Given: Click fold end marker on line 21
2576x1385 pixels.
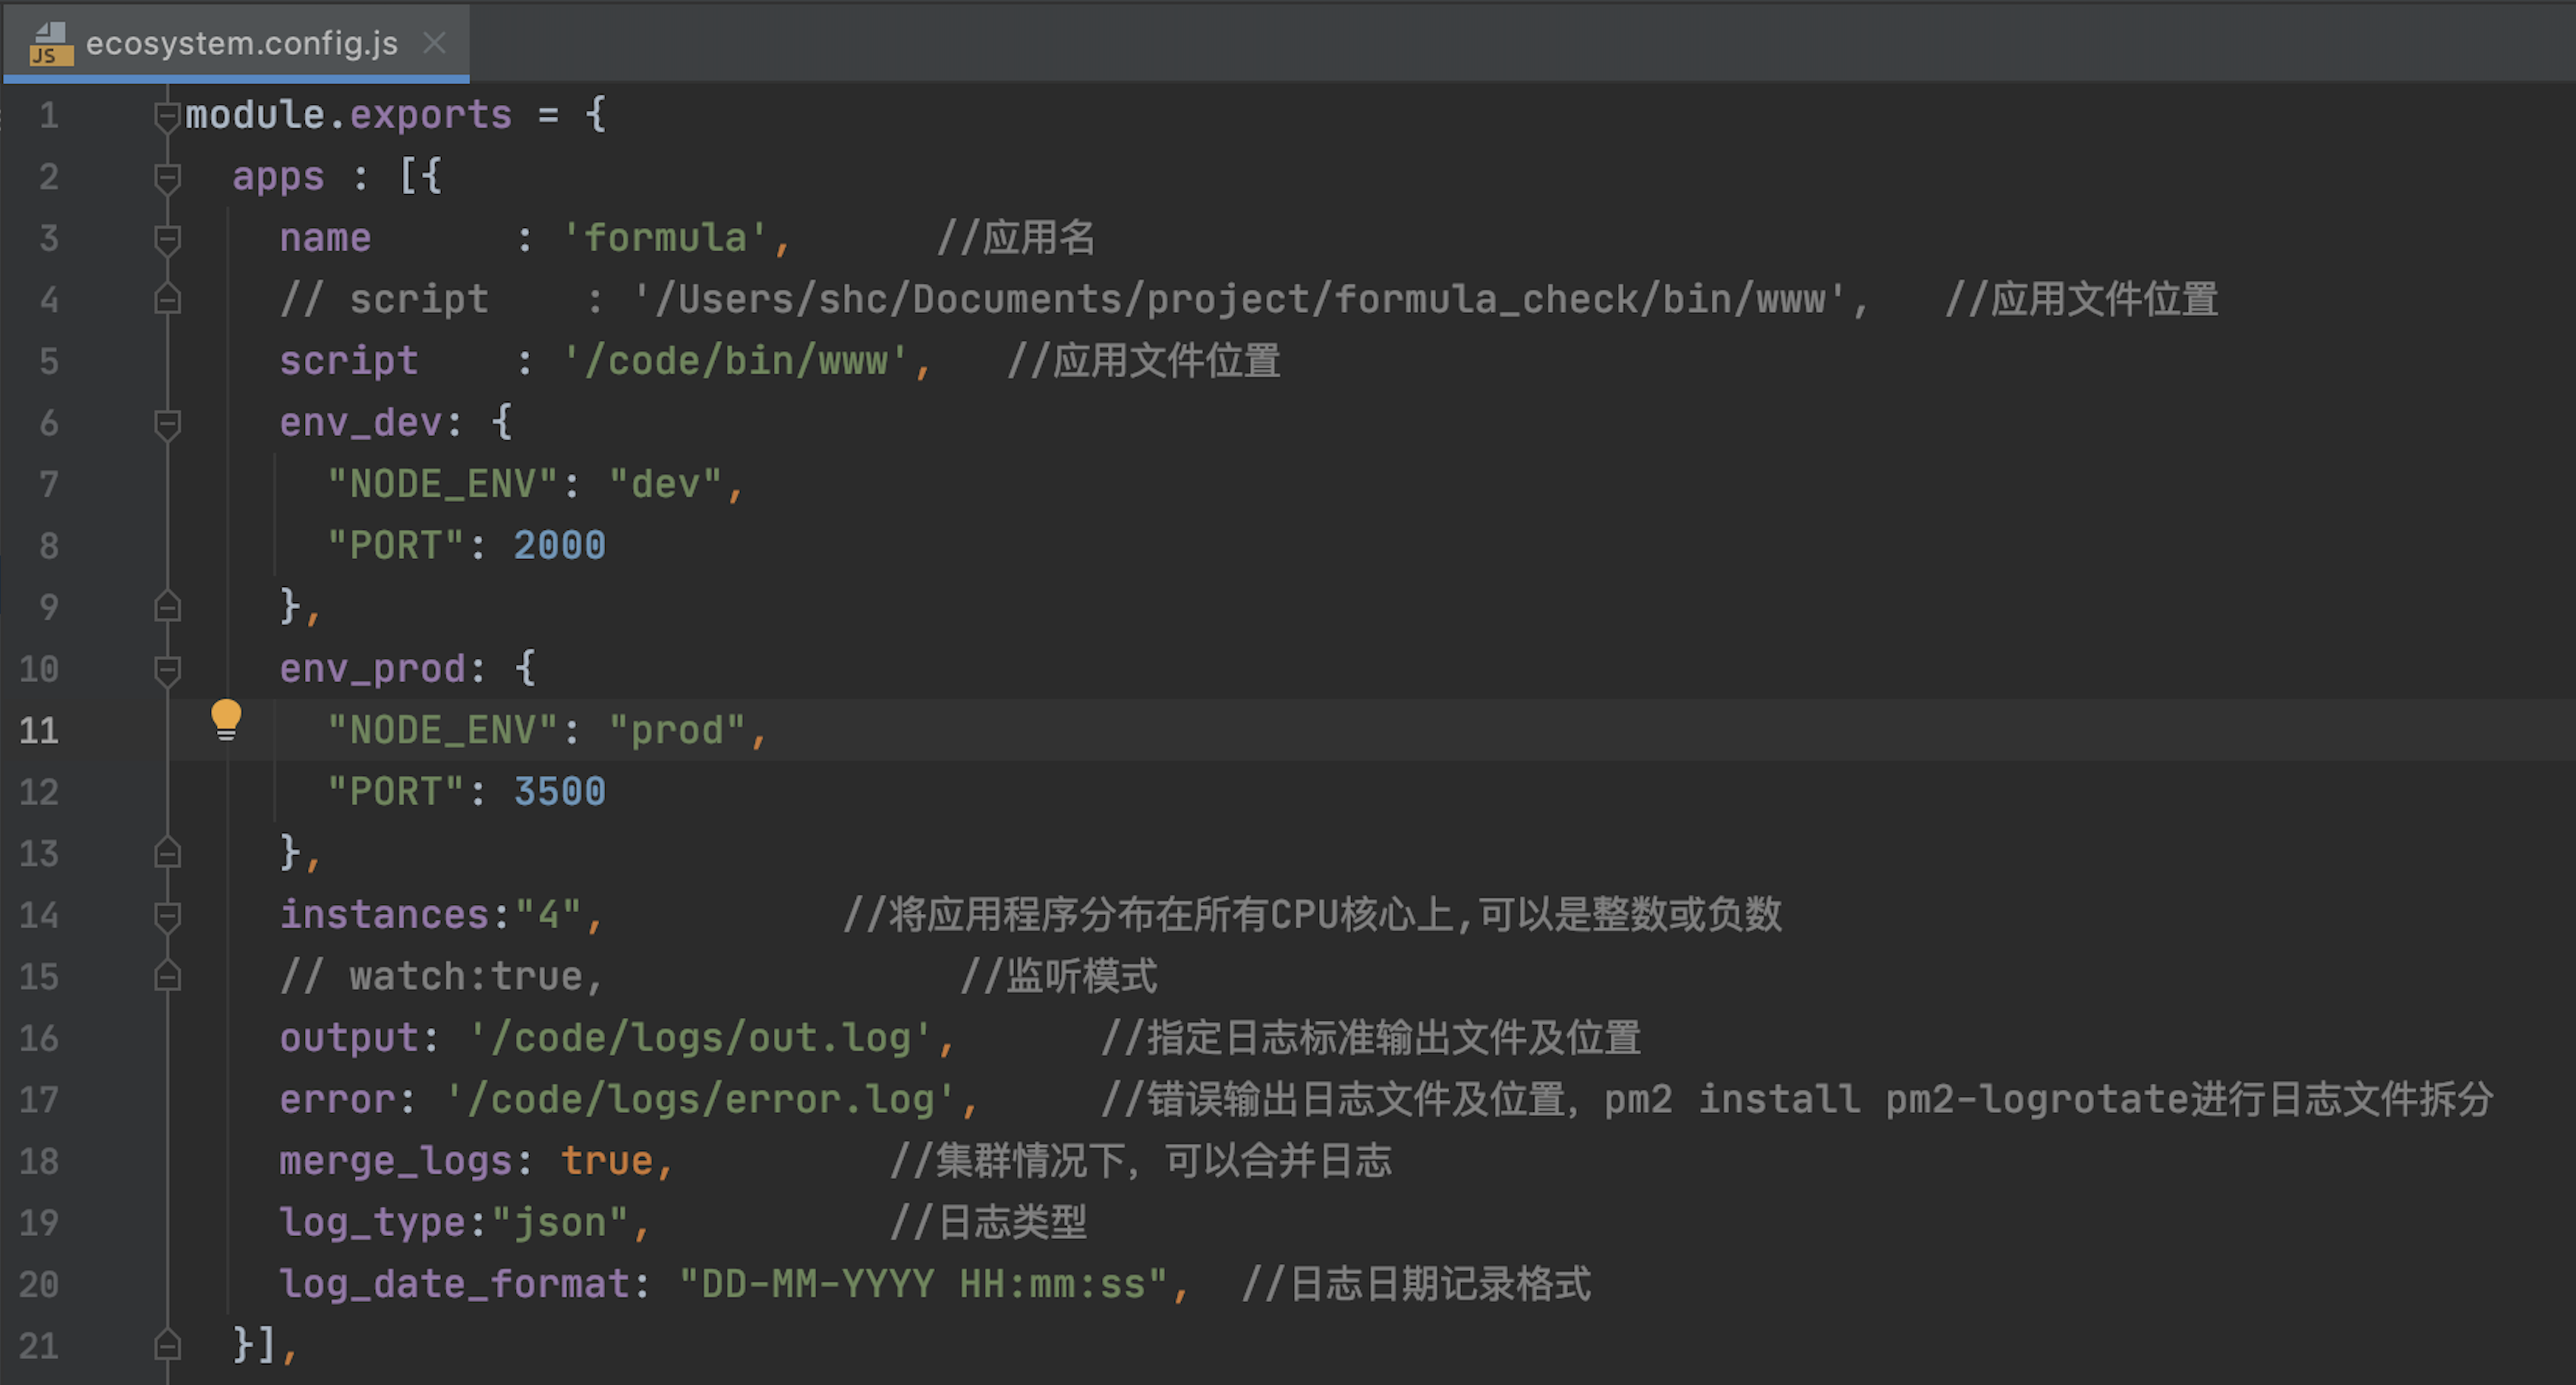Looking at the screenshot, I should tap(167, 1346).
